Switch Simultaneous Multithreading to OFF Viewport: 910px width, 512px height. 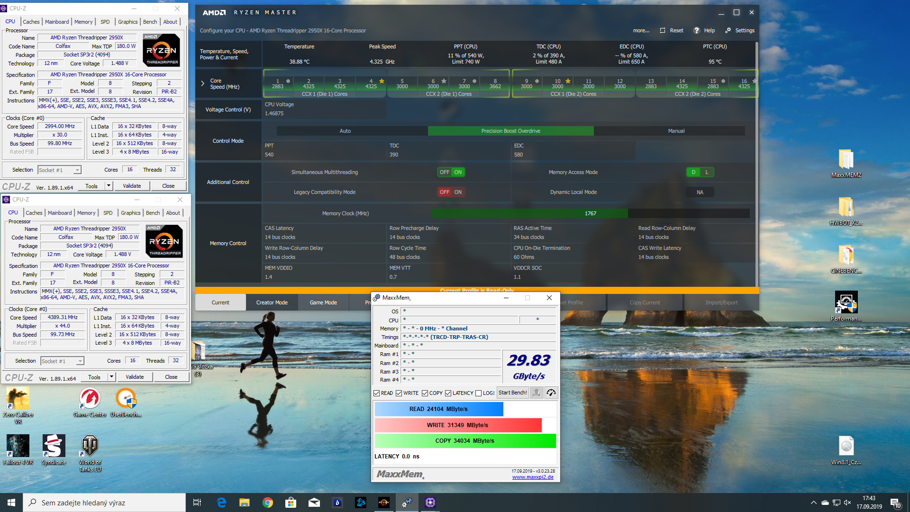444,172
